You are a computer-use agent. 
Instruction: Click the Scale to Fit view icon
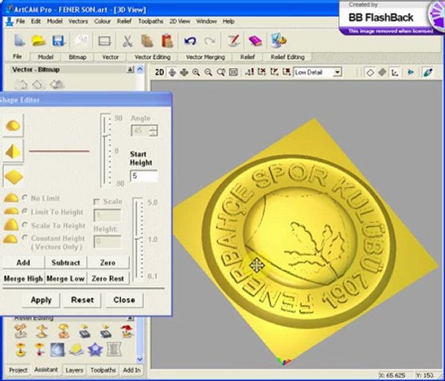[233, 72]
